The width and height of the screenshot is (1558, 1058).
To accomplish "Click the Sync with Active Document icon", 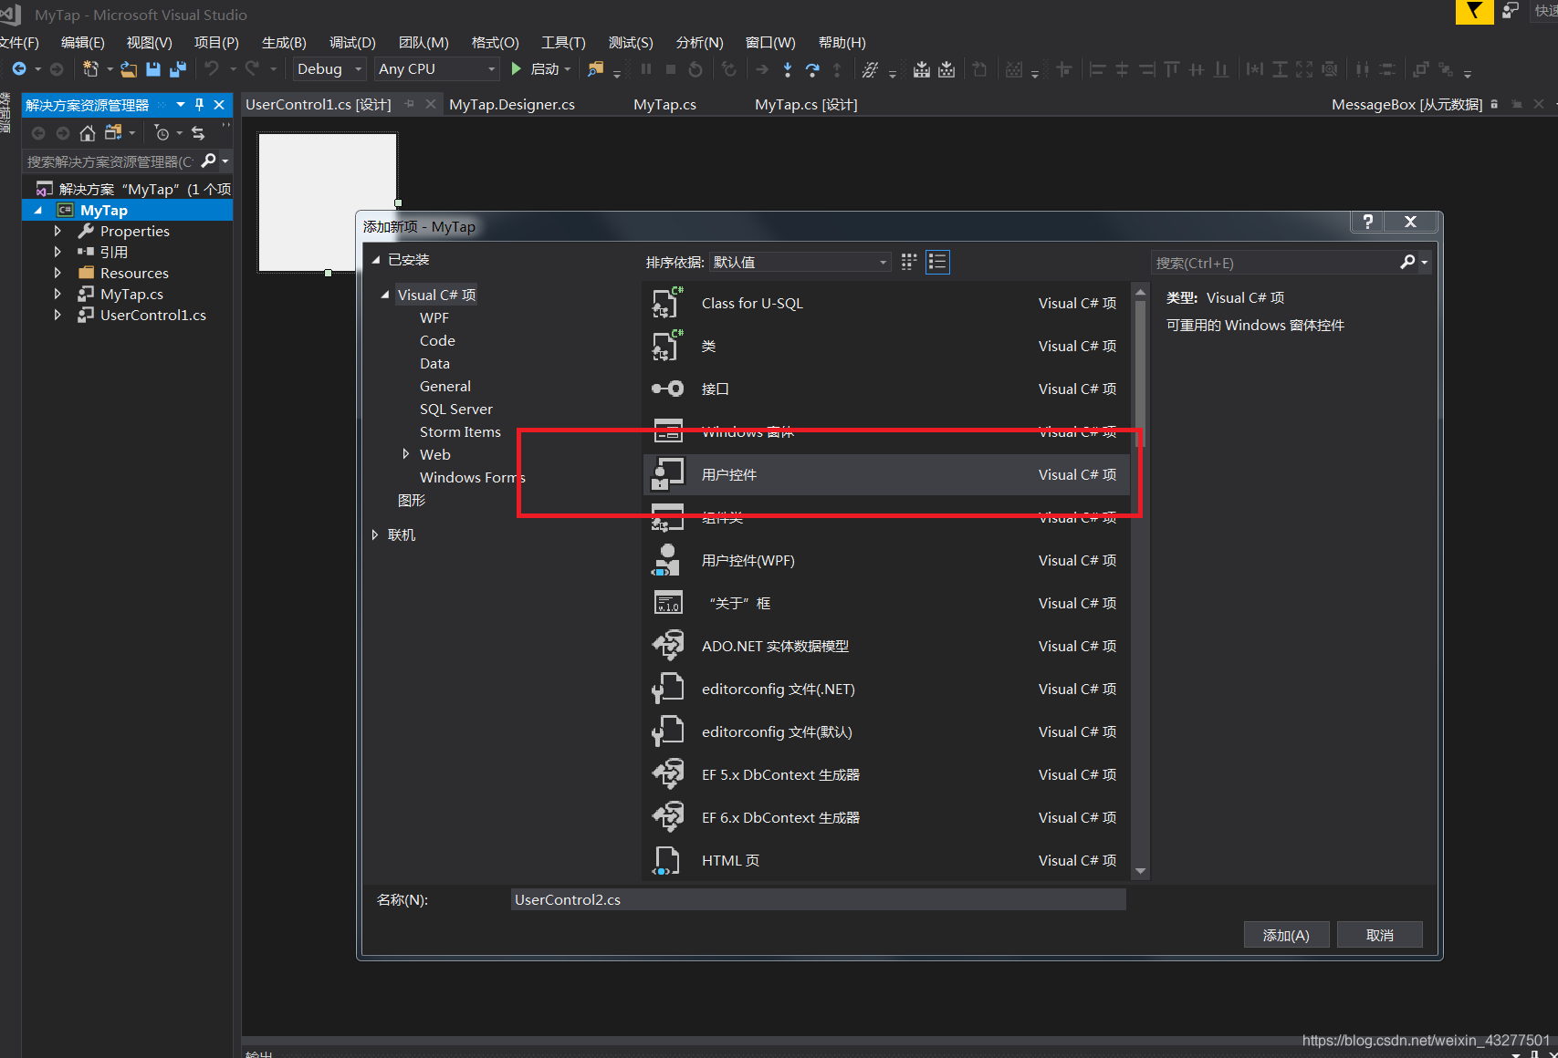I will (198, 133).
